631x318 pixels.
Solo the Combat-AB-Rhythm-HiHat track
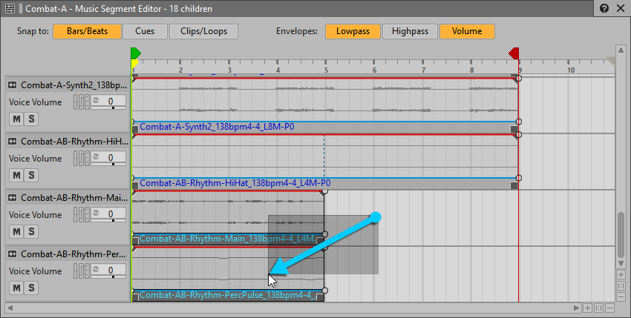click(x=31, y=175)
